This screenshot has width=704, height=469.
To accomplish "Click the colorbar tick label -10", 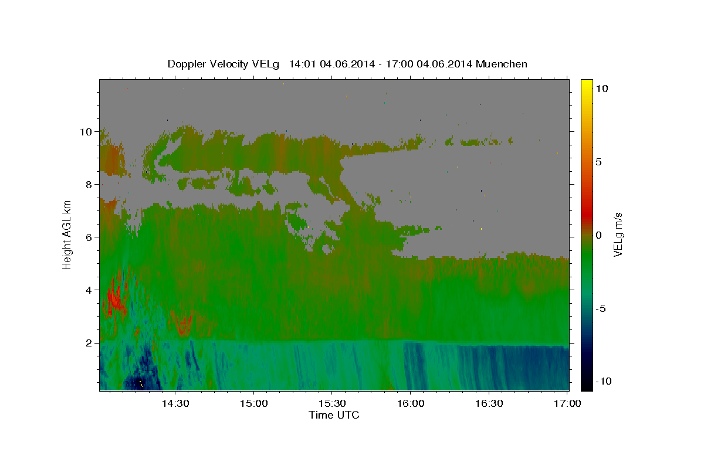I will point(604,381).
